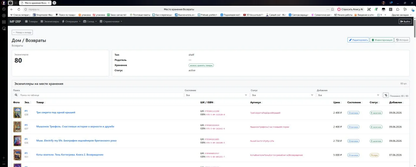This screenshot has width=416, height=167.
Task: Sort the table by Артикул column
Action: point(256,102)
